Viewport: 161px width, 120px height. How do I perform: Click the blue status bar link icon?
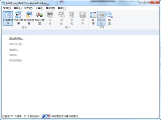point(44,116)
